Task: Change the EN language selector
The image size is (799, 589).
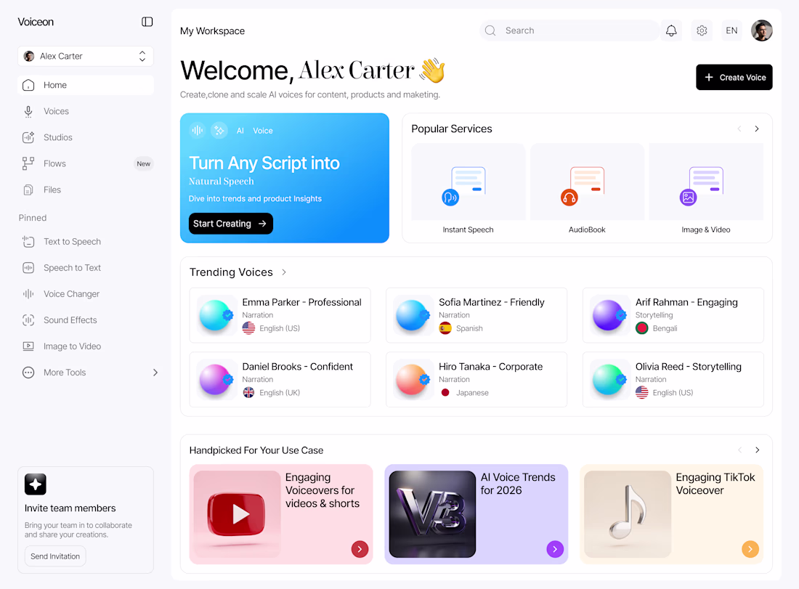Action: [731, 31]
